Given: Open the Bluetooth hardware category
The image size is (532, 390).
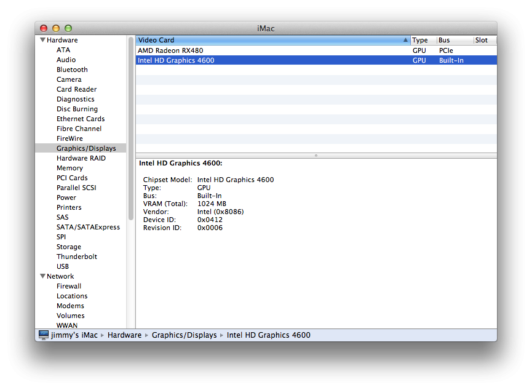Looking at the screenshot, I should 72,70.
